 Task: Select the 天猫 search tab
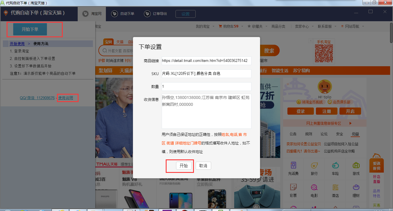[x=120, y=42]
